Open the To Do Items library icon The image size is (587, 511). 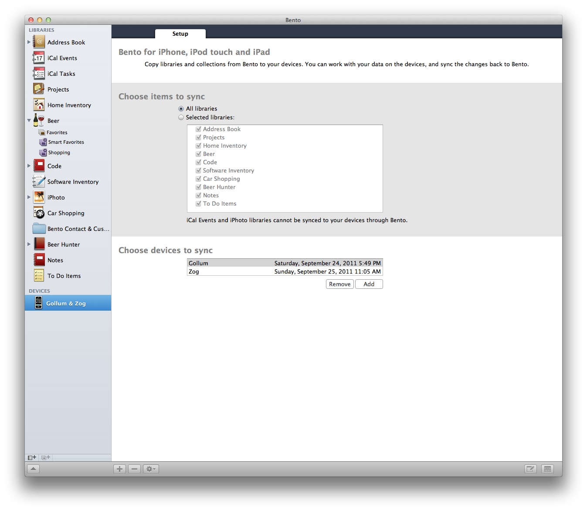tap(39, 276)
